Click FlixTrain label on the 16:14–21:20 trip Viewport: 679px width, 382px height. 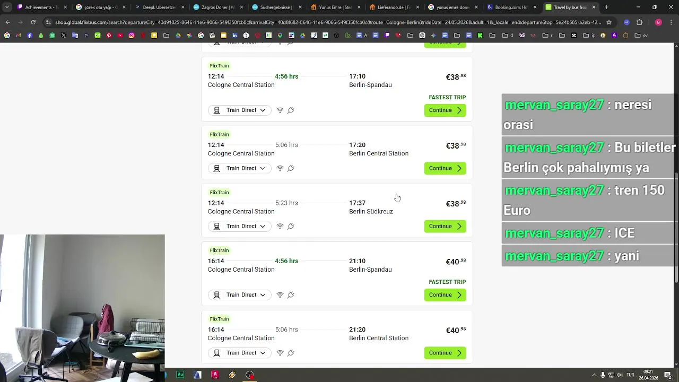(x=219, y=319)
